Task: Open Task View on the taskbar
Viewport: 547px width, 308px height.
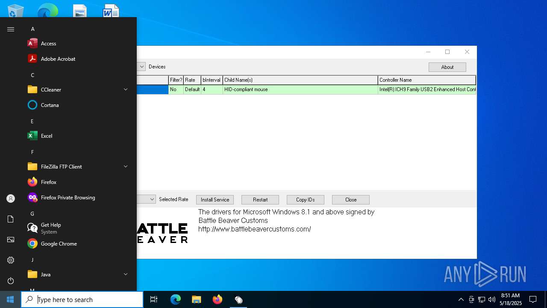Action: point(154,299)
